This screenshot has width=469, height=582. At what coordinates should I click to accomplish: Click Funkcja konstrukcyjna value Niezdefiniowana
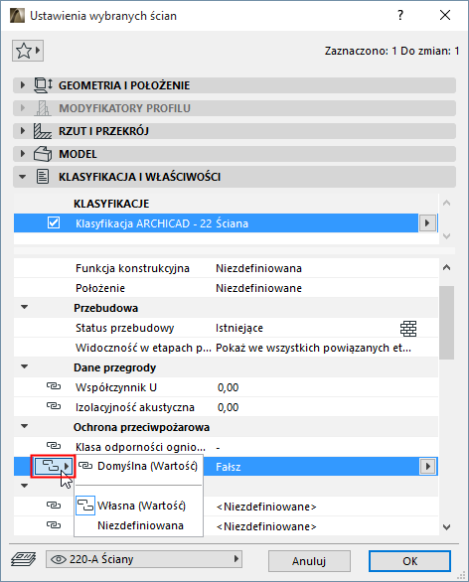coord(258,268)
